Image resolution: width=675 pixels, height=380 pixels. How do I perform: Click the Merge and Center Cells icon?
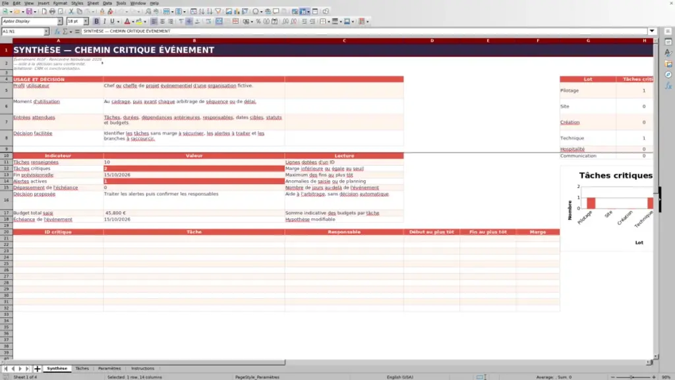[219, 22]
